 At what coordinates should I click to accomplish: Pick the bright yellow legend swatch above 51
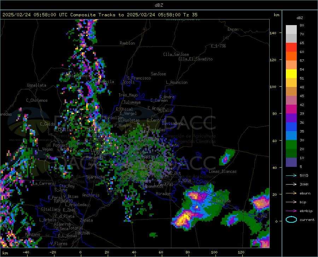click(x=291, y=74)
